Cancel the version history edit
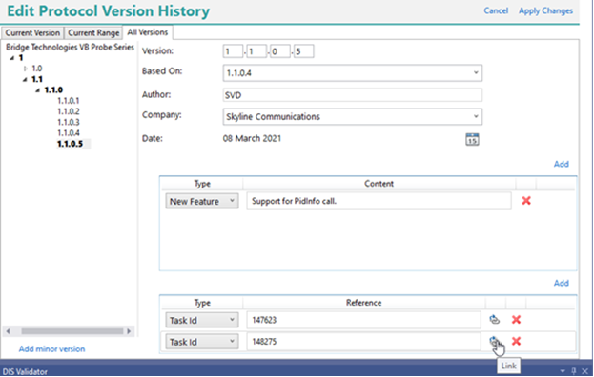The height and width of the screenshot is (377, 594). 496,10
